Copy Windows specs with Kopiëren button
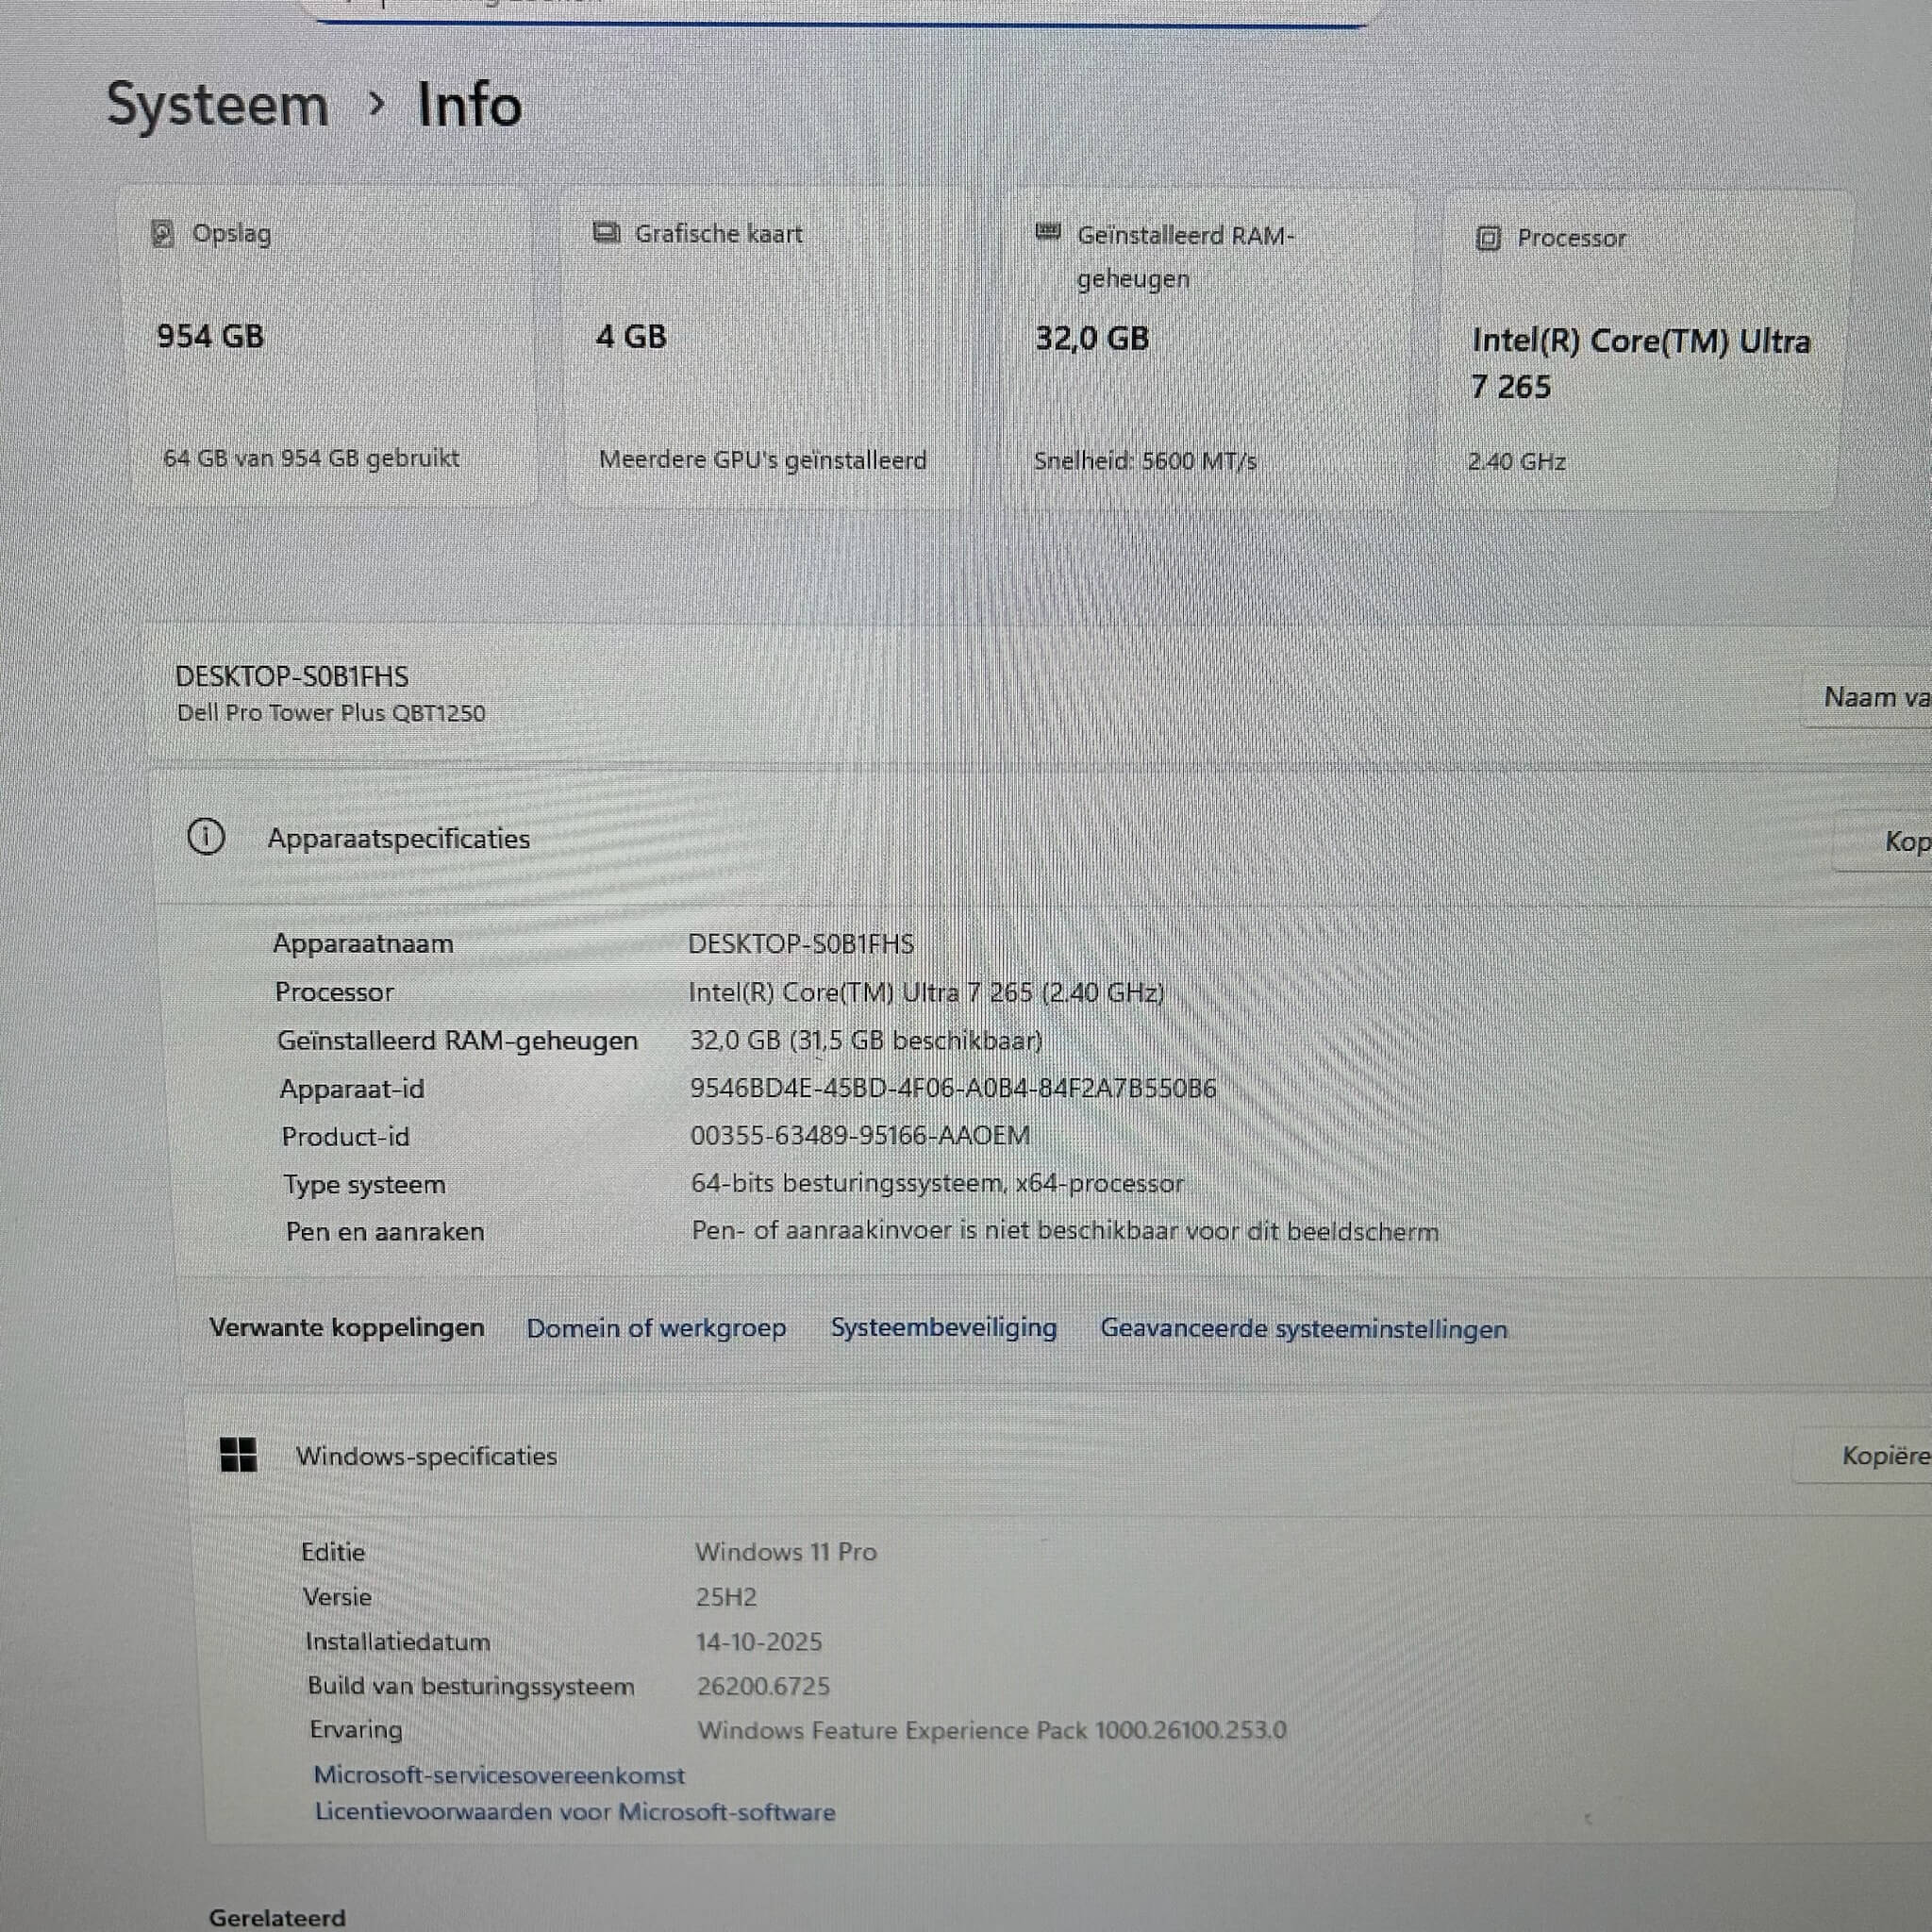The image size is (1932, 1932). pos(1882,1456)
